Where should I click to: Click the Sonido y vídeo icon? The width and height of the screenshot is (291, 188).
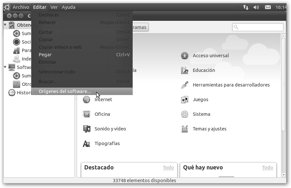pos(86,129)
